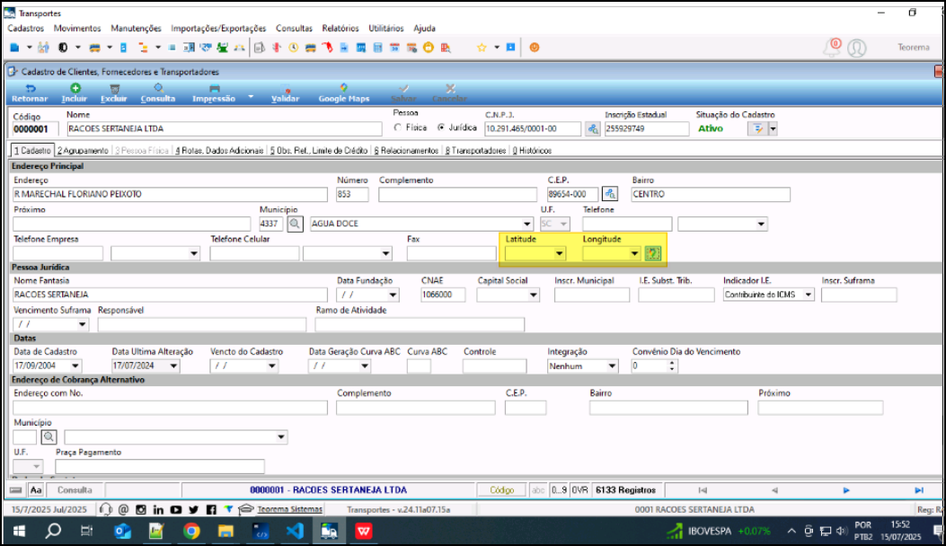Toggle the 0..9 search mode
946x546 pixels.
(559, 490)
